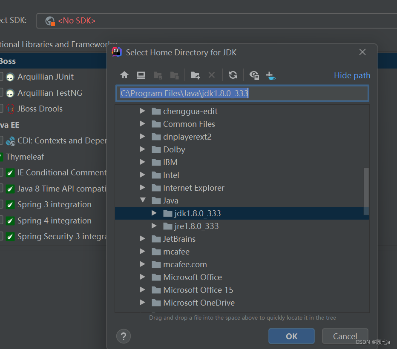Go to Home directory icon
Viewport: 397px width, 349px height.
tap(124, 75)
